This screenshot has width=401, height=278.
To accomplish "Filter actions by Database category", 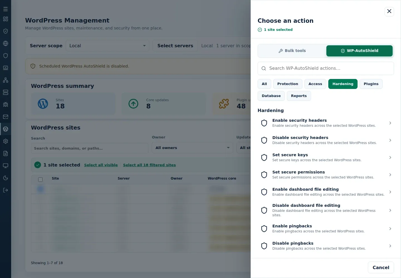I will click(271, 96).
